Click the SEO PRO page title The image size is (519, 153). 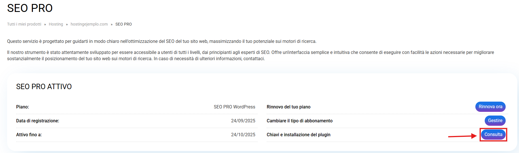click(x=30, y=8)
